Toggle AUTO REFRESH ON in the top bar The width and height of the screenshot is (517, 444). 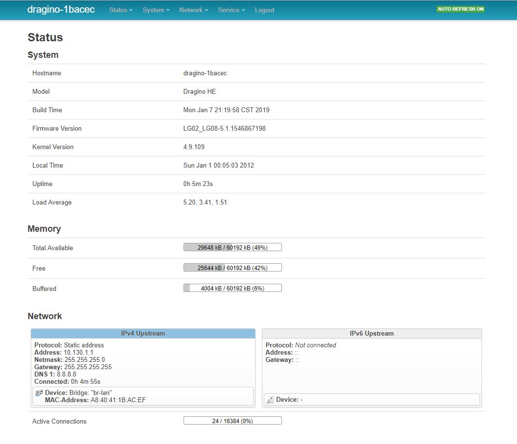pyautogui.click(x=460, y=9)
